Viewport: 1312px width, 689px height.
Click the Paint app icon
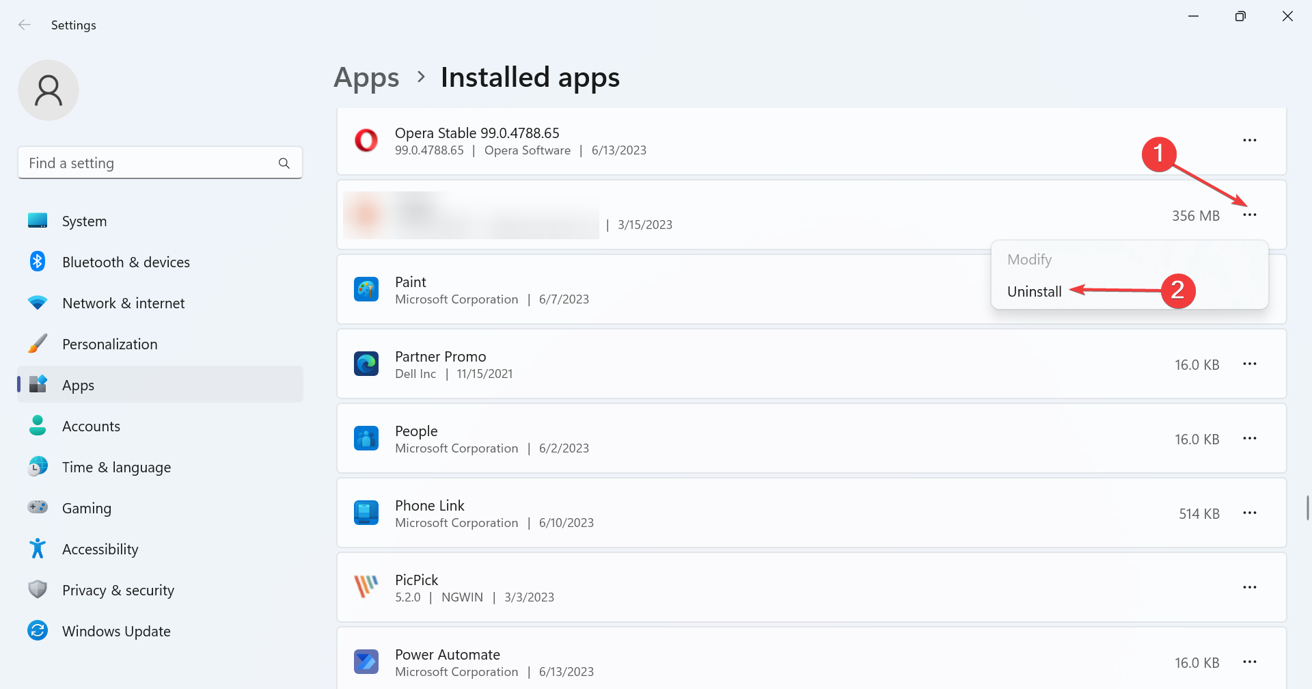[366, 289]
